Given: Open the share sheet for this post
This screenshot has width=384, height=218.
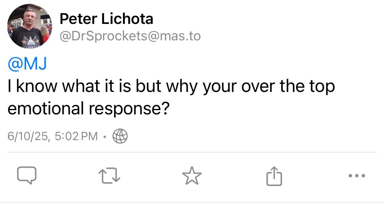Looking at the screenshot, I should [274, 176].
